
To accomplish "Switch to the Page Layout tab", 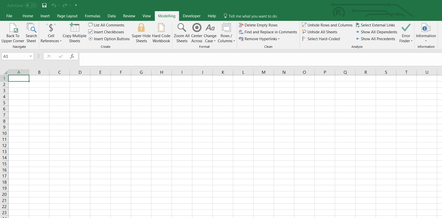I will tap(67, 16).
